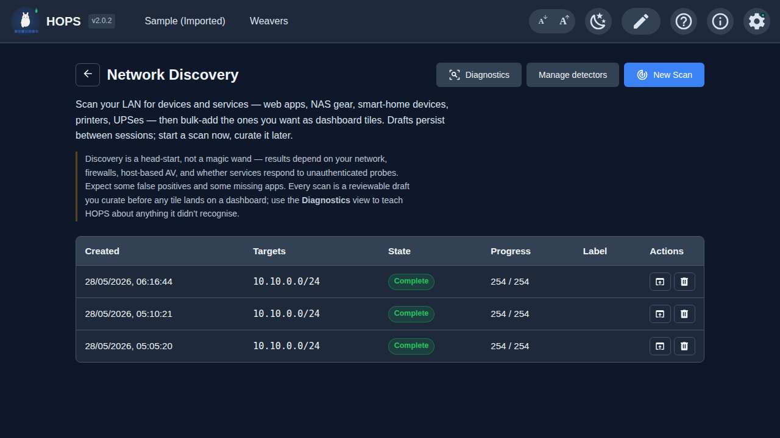Select the State column header
This screenshot has height=438, width=780.
[x=399, y=251]
